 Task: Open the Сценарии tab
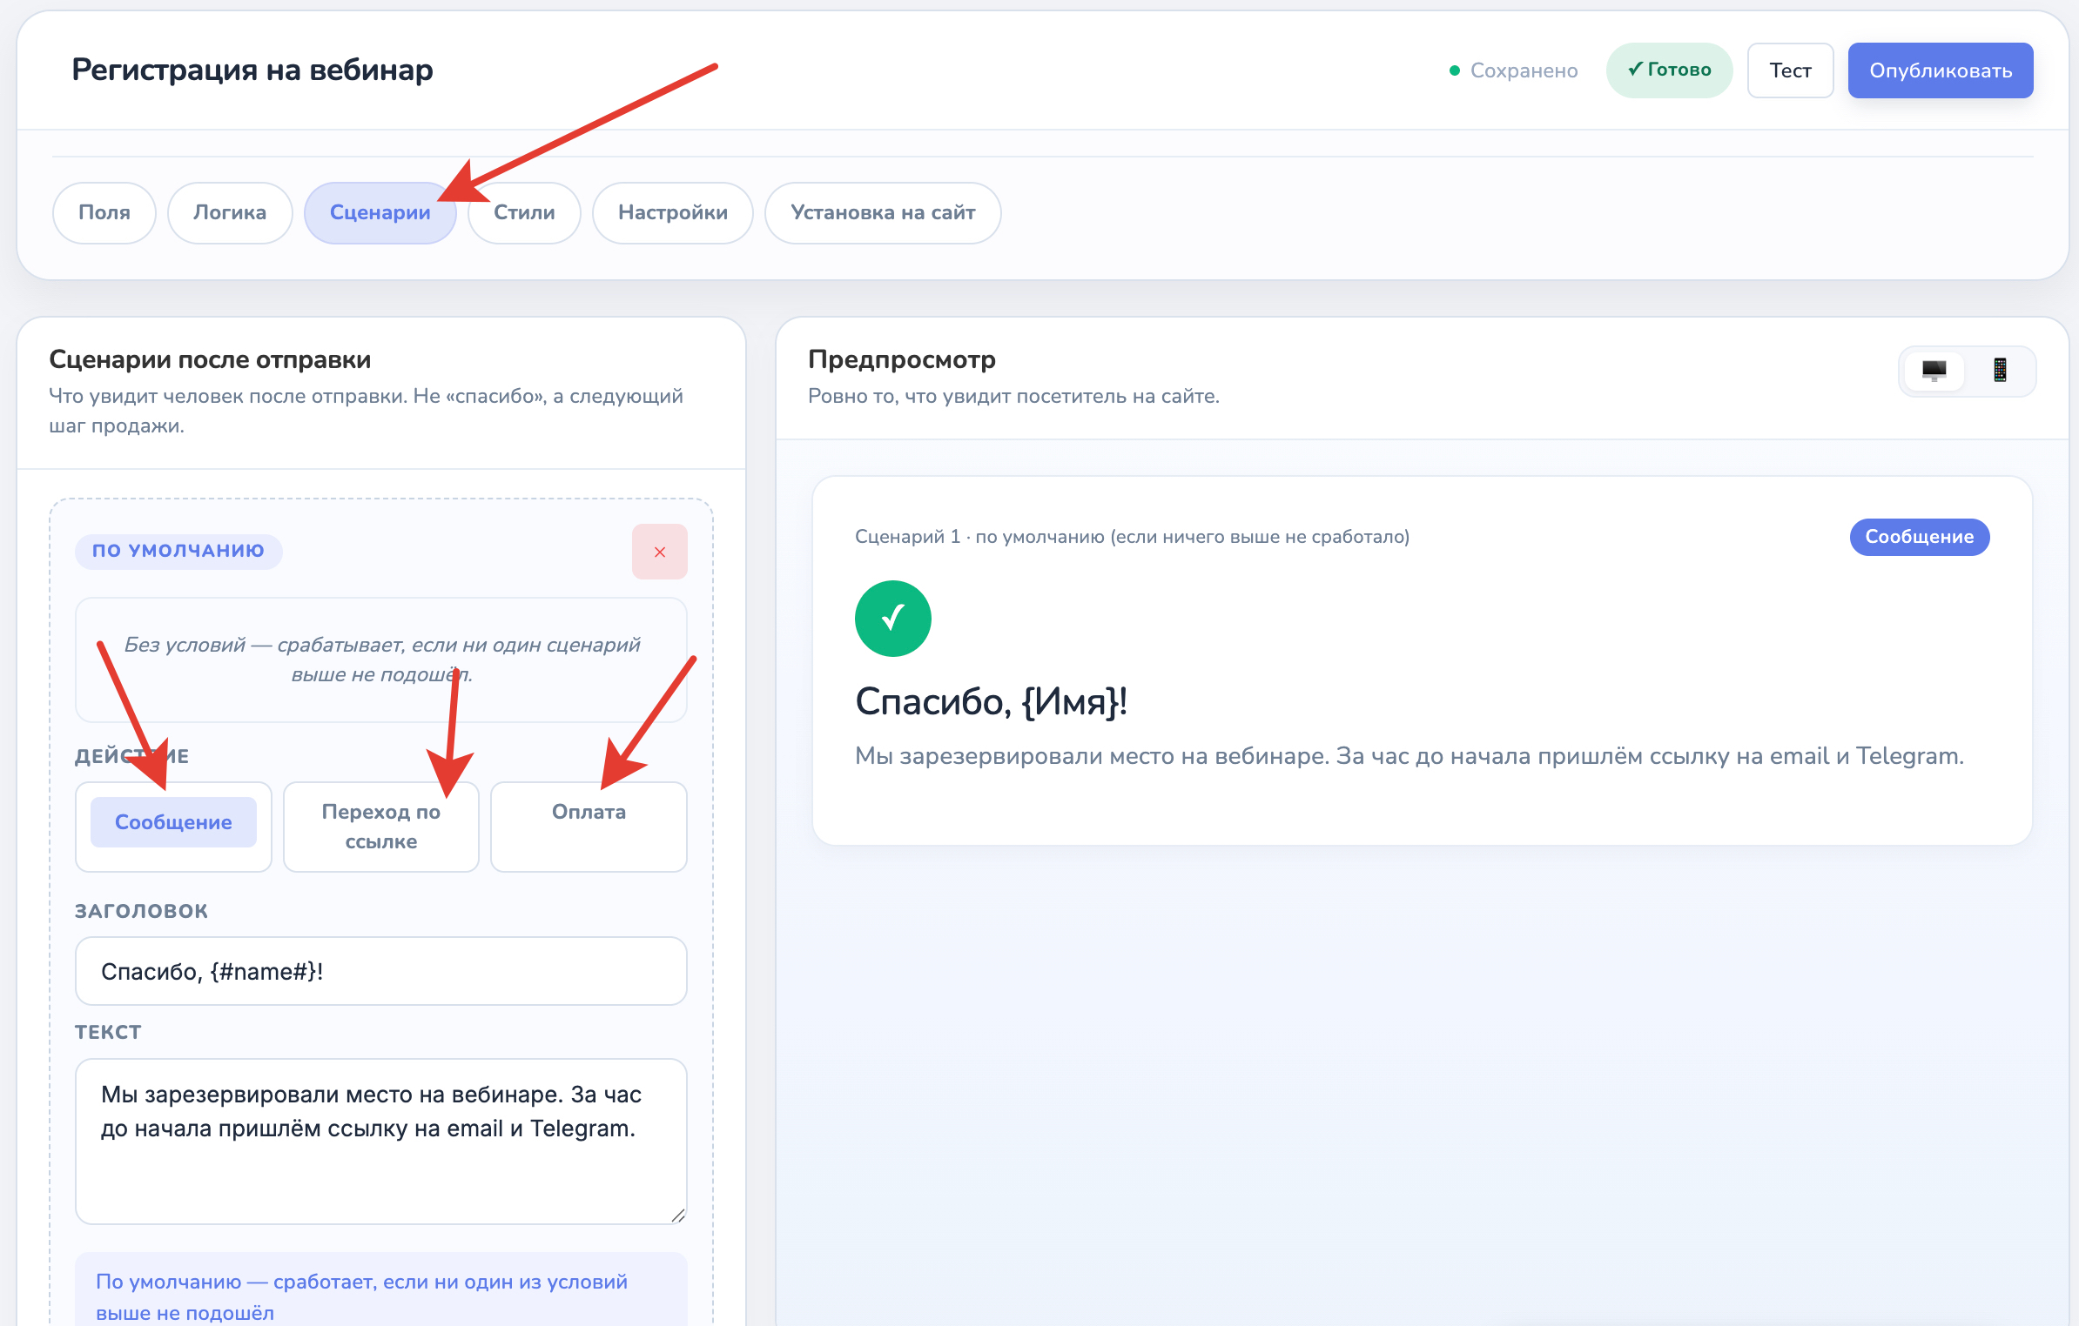(x=380, y=212)
